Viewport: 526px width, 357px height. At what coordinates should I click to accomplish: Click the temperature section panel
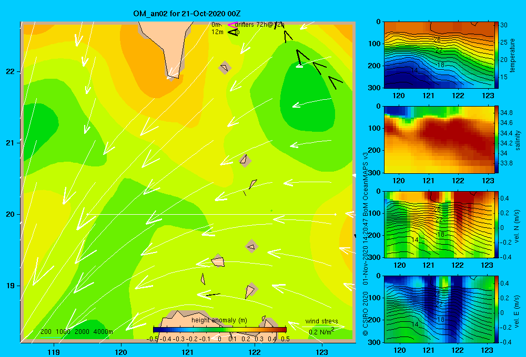[439, 55]
